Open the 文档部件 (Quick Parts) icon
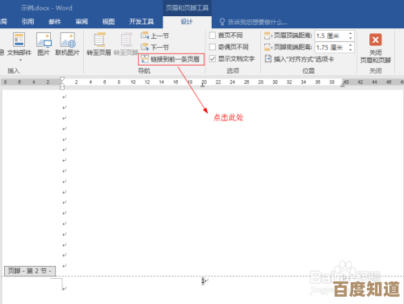This screenshot has width=404, height=304. [19, 40]
